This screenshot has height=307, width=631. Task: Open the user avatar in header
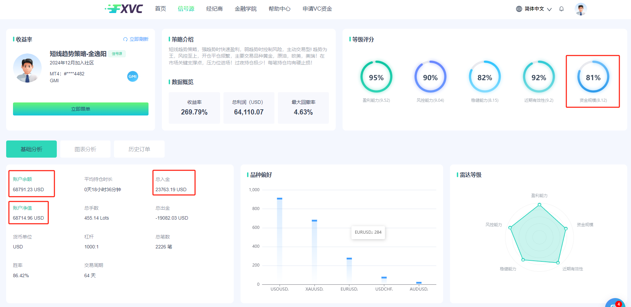581,9
